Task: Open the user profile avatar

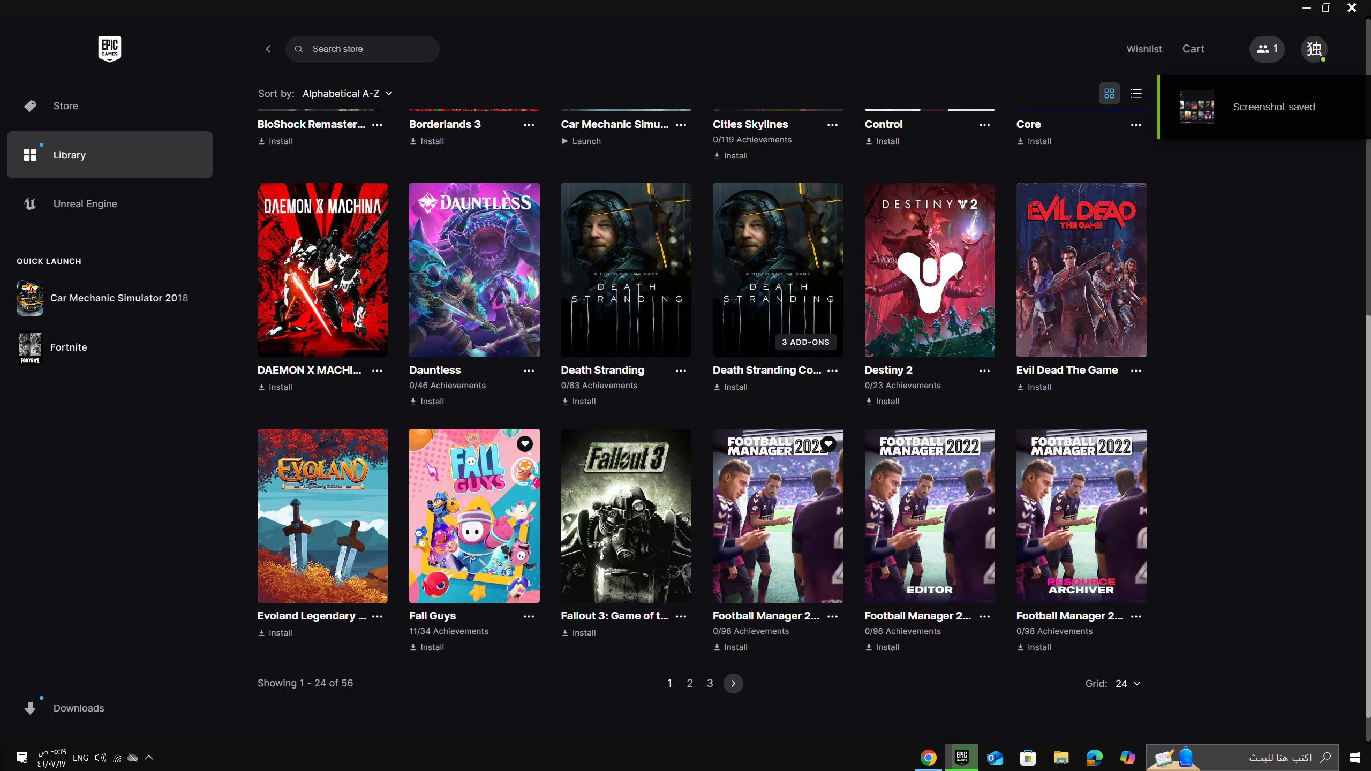Action: pyautogui.click(x=1314, y=49)
